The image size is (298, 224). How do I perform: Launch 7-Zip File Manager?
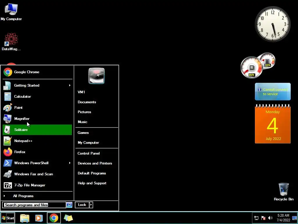[x=37, y=185]
